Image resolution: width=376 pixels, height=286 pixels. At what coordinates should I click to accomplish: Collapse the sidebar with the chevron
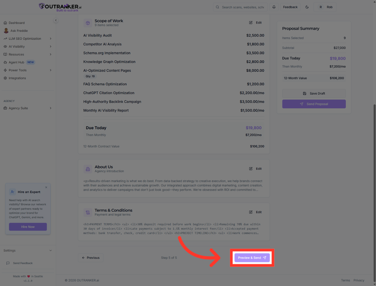pyautogui.click(x=56, y=20)
